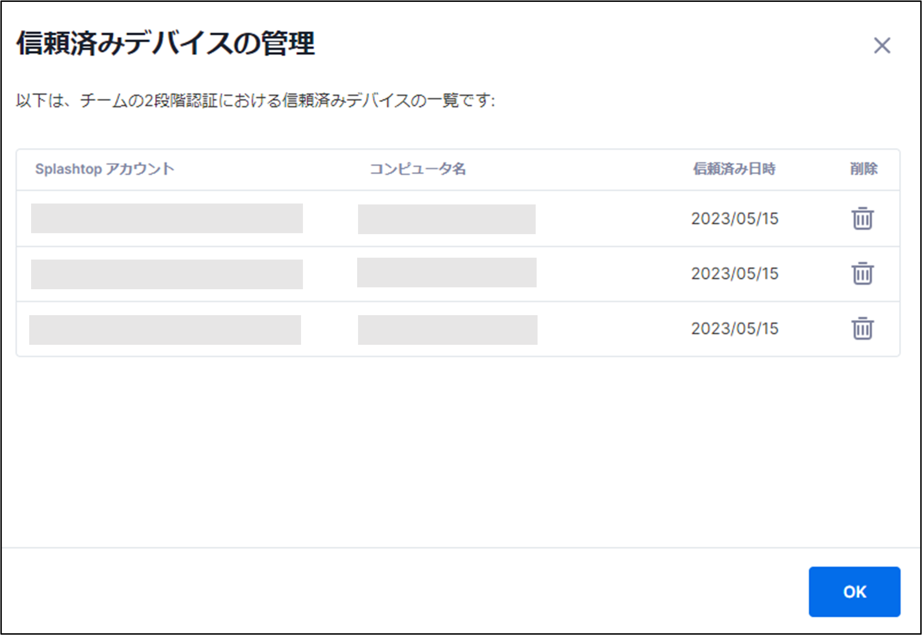This screenshot has width=922, height=635.
Task: Click the redacted computer name in second row
Action: coord(447,272)
